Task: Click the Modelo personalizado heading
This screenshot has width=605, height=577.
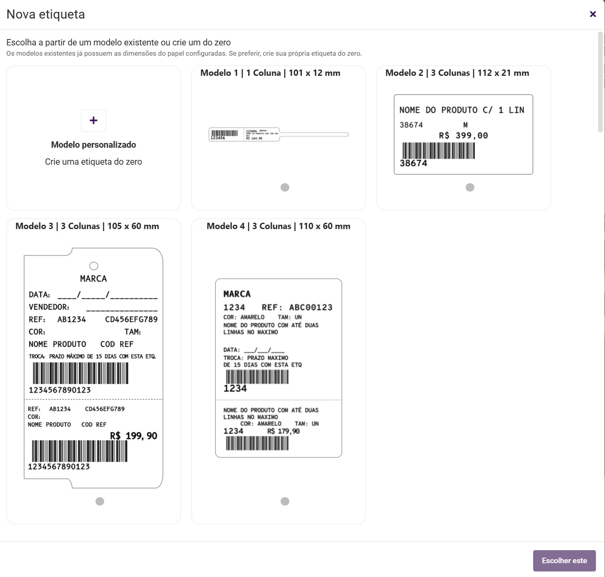Action: (94, 145)
